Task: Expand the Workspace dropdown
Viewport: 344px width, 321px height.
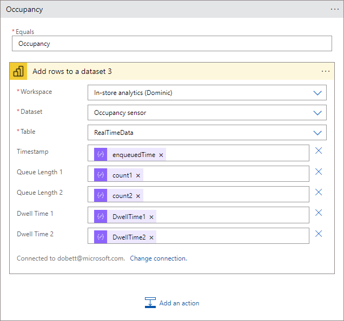Action: (317, 93)
